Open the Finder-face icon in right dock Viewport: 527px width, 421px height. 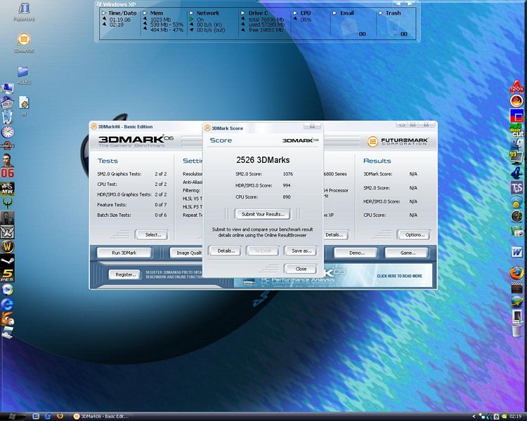(516, 145)
